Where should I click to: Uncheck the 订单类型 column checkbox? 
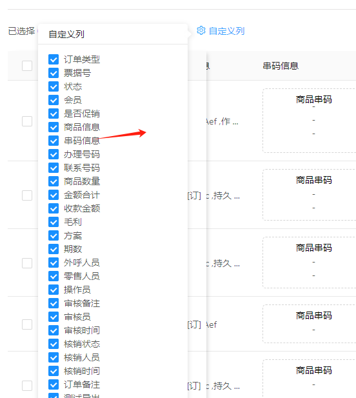54,59
